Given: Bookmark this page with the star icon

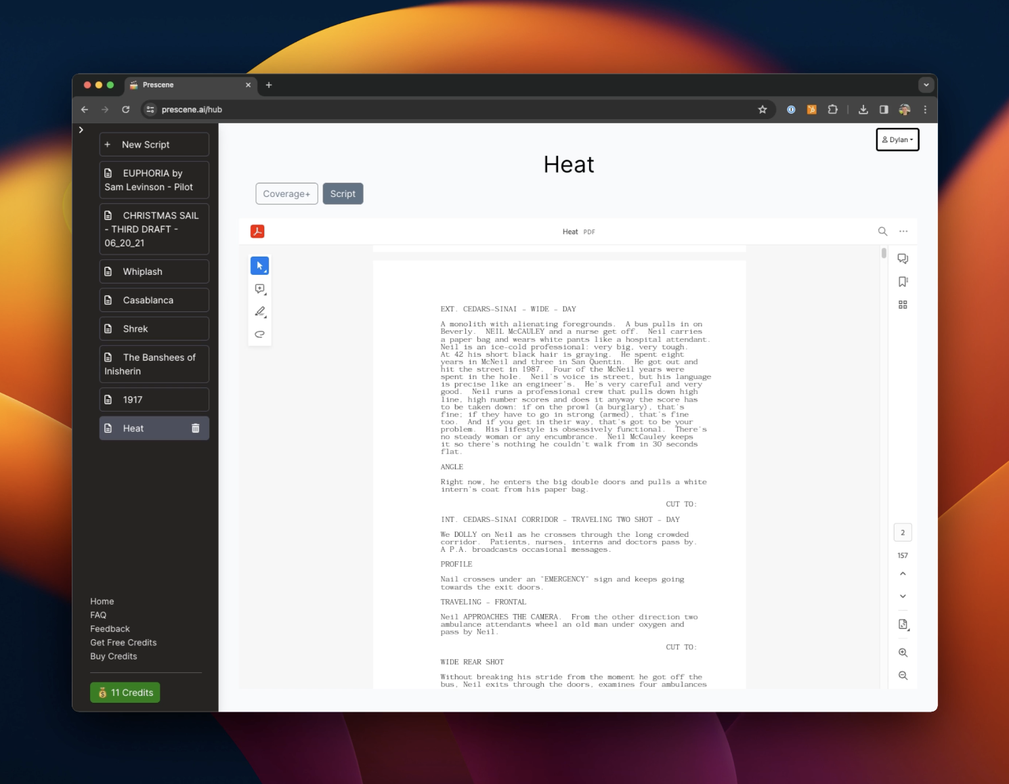Looking at the screenshot, I should click(763, 110).
